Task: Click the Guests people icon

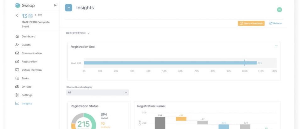Action: pos(17,45)
